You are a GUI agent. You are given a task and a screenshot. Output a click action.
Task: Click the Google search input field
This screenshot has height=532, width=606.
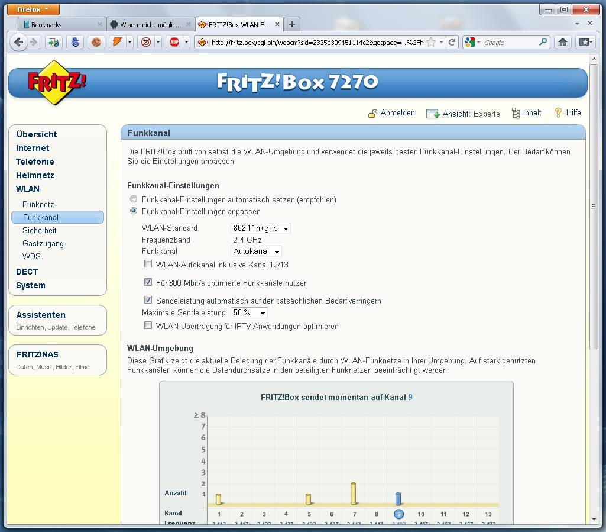(510, 42)
